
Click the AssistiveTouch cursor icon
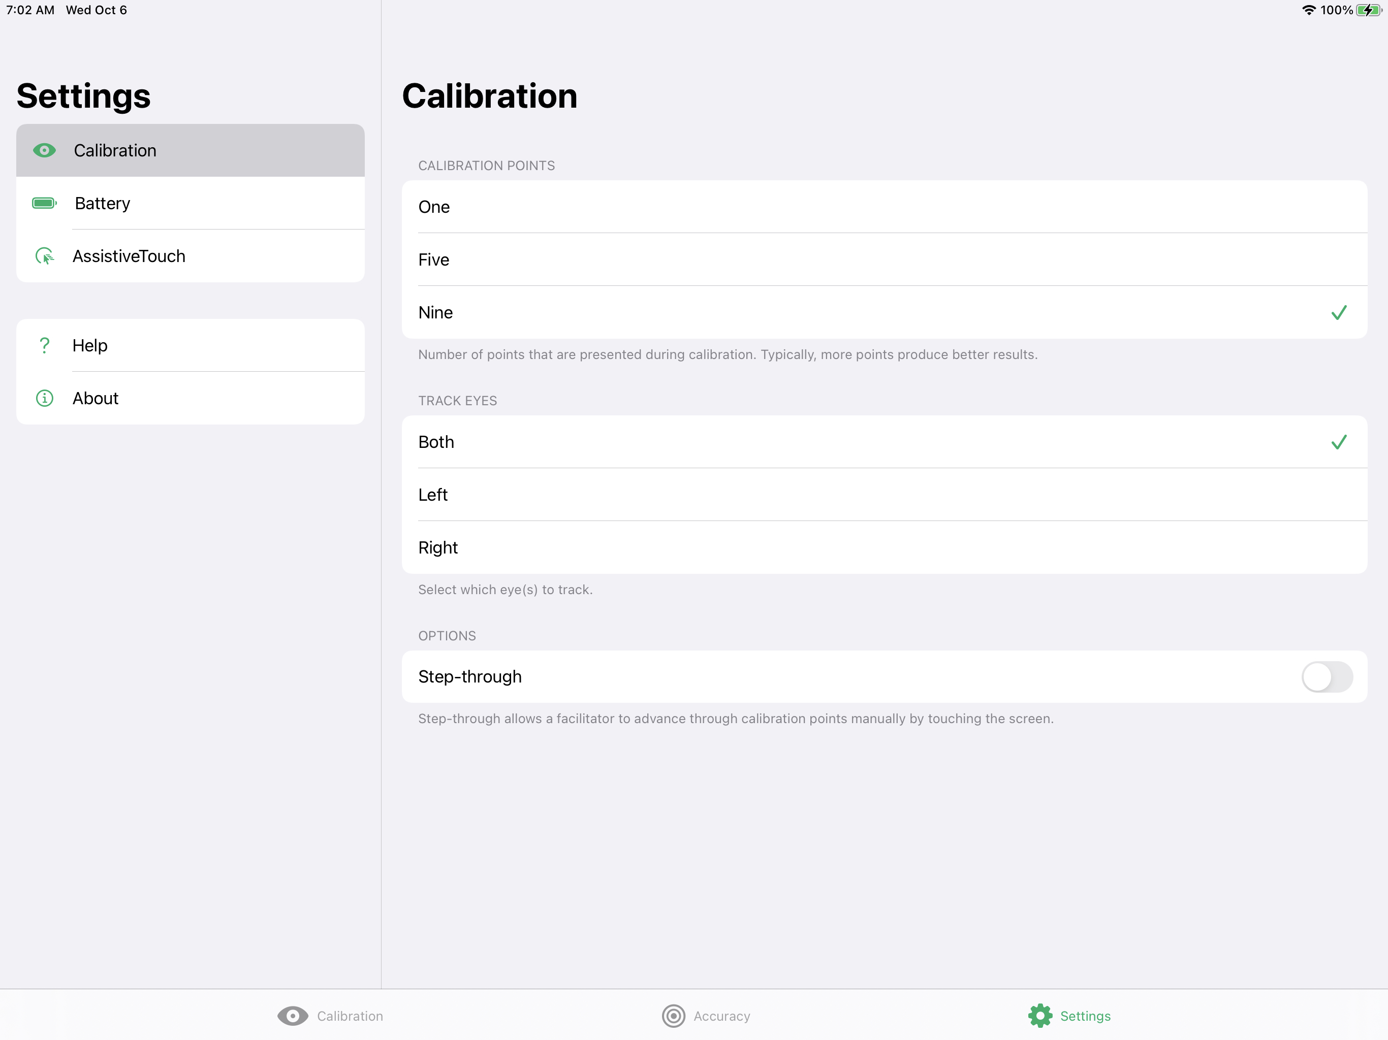(45, 256)
